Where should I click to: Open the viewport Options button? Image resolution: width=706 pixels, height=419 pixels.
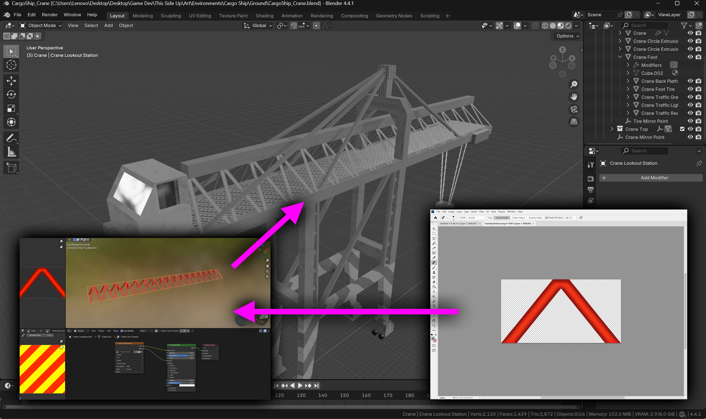(567, 36)
